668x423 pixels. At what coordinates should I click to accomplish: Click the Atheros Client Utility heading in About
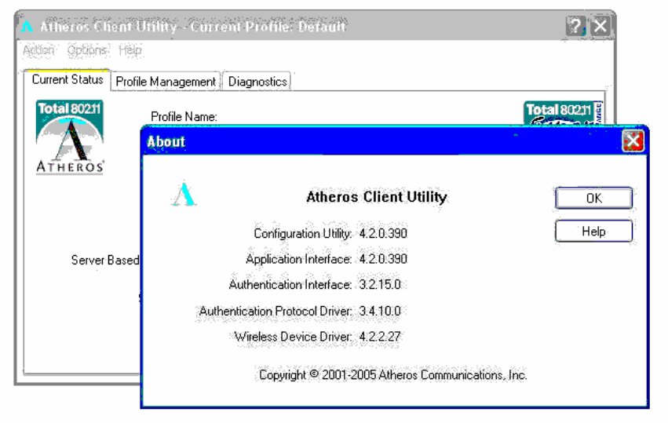point(377,197)
